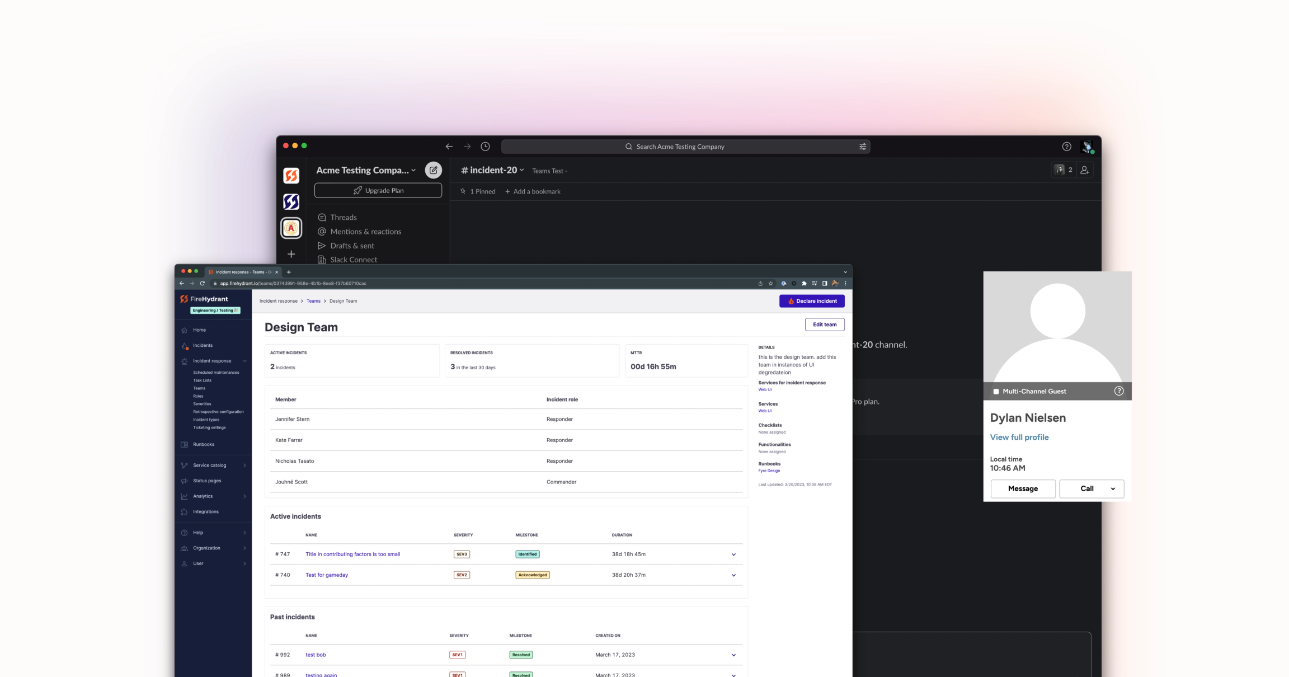
Task: Open Slack history clock icon
Action: point(485,147)
